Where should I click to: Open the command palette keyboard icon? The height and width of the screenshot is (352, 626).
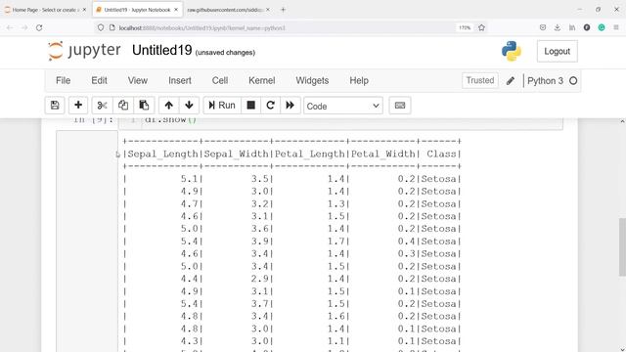point(400,106)
